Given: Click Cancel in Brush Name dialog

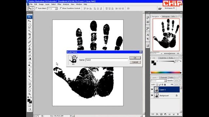Looking at the screenshot, I should coord(135,62).
